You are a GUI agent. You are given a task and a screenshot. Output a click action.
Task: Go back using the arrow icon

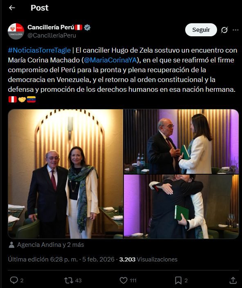click(12, 8)
